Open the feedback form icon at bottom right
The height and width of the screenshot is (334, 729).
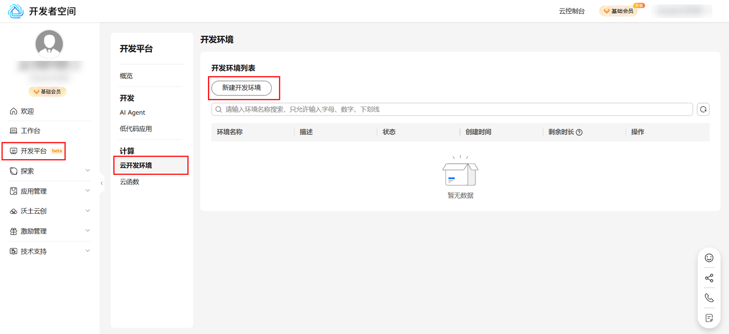709,318
